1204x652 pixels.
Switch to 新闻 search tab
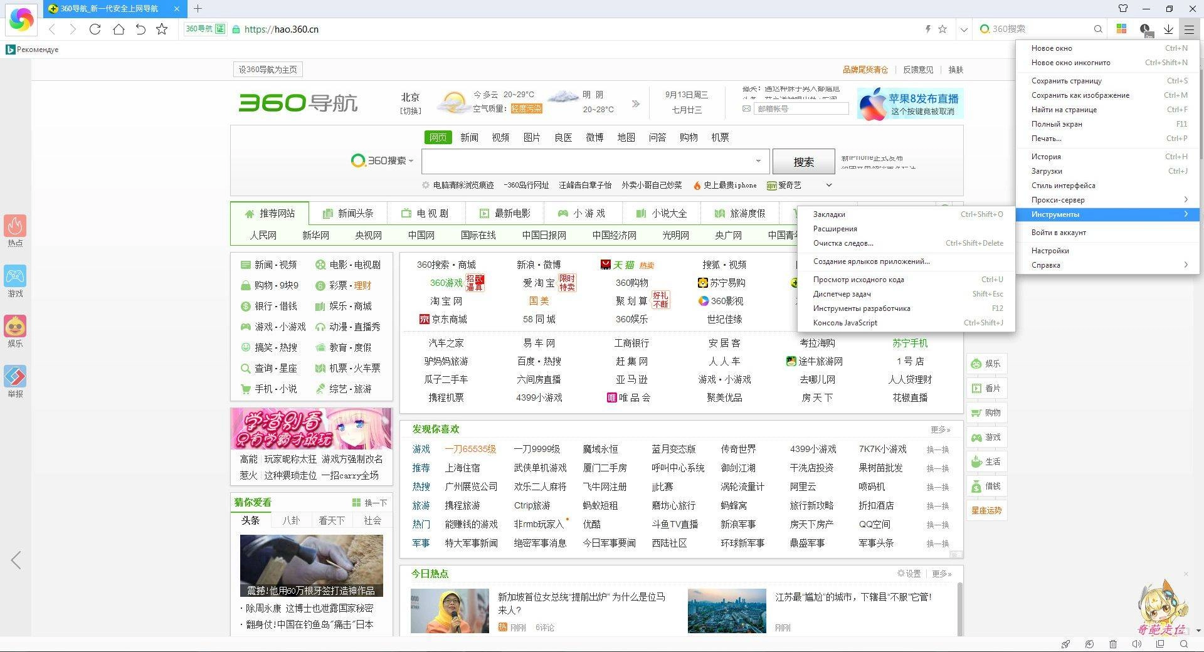pos(469,137)
